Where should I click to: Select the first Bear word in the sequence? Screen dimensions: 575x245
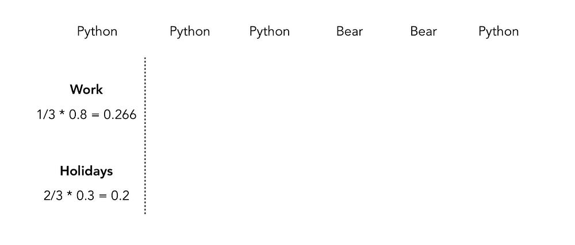click(x=350, y=32)
